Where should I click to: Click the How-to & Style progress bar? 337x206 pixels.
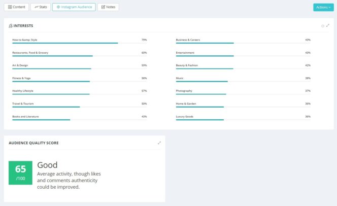point(65,43)
